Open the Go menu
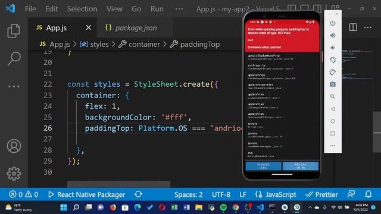This screenshot has height=214, width=381. point(136,9)
